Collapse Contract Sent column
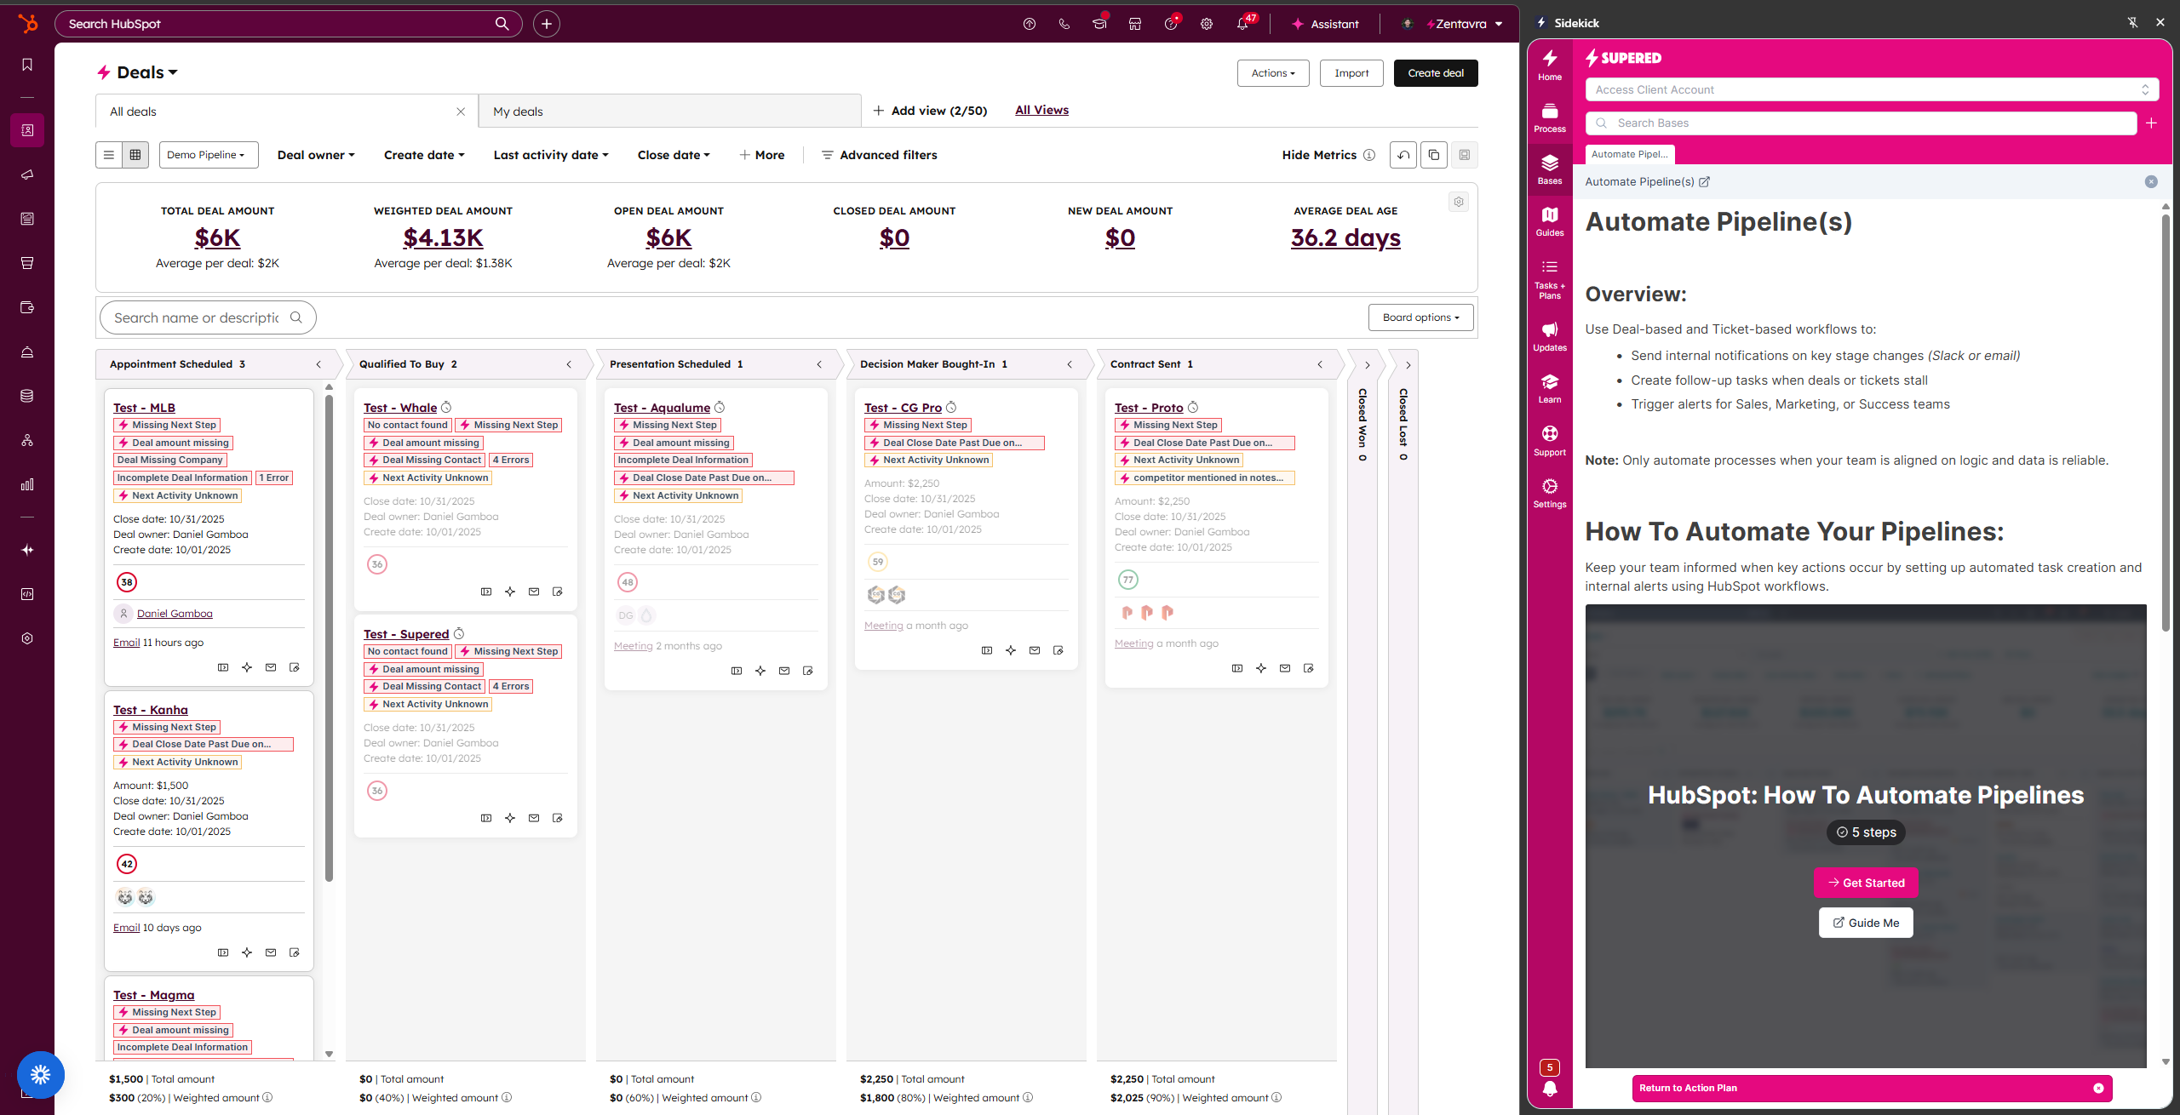The image size is (2180, 1115). point(1320,364)
